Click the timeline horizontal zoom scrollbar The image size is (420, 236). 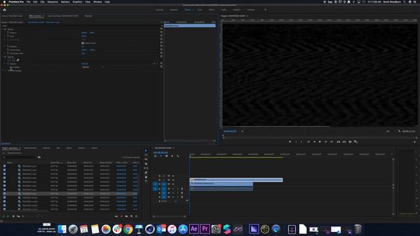point(169,216)
